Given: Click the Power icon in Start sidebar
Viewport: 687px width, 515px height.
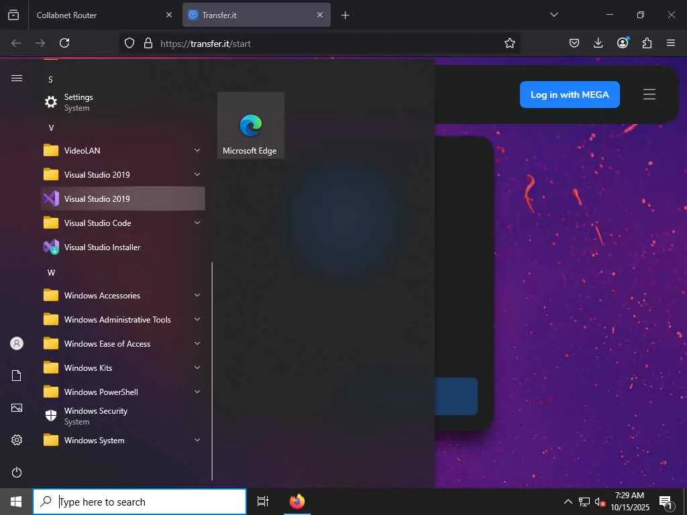Looking at the screenshot, I should [x=17, y=473].
